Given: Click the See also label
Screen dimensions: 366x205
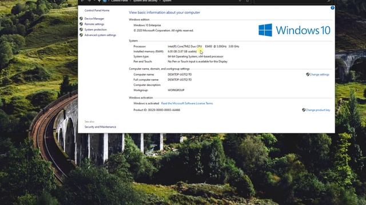Looking at the screenshot, I should [x=89, y=121].
